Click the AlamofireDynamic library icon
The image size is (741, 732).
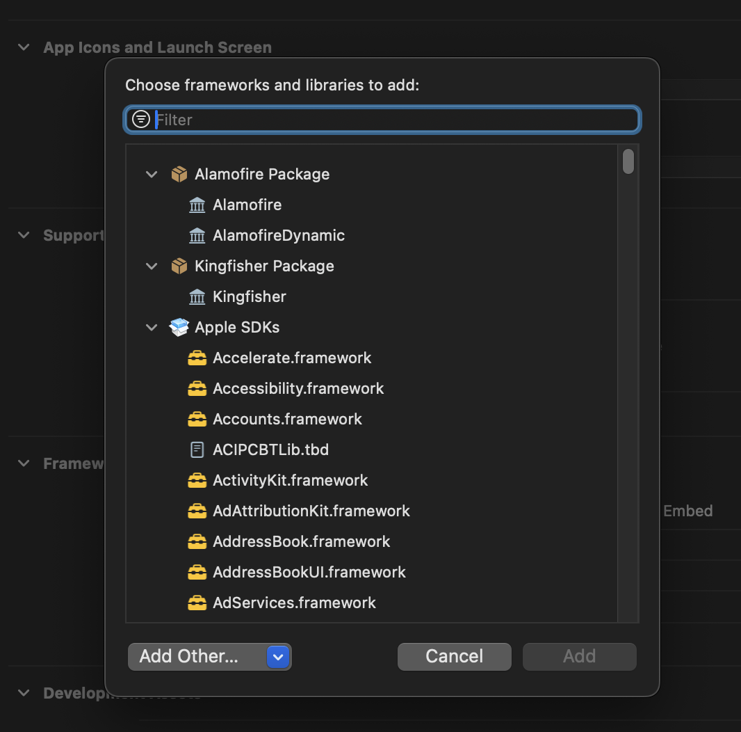197,236
